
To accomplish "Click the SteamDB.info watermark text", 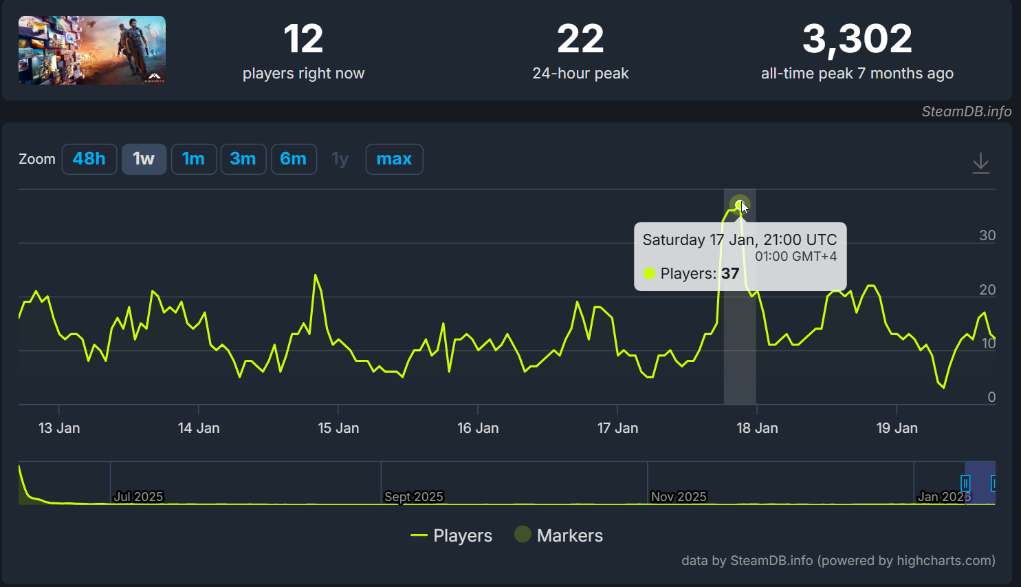I will (966, 111).
